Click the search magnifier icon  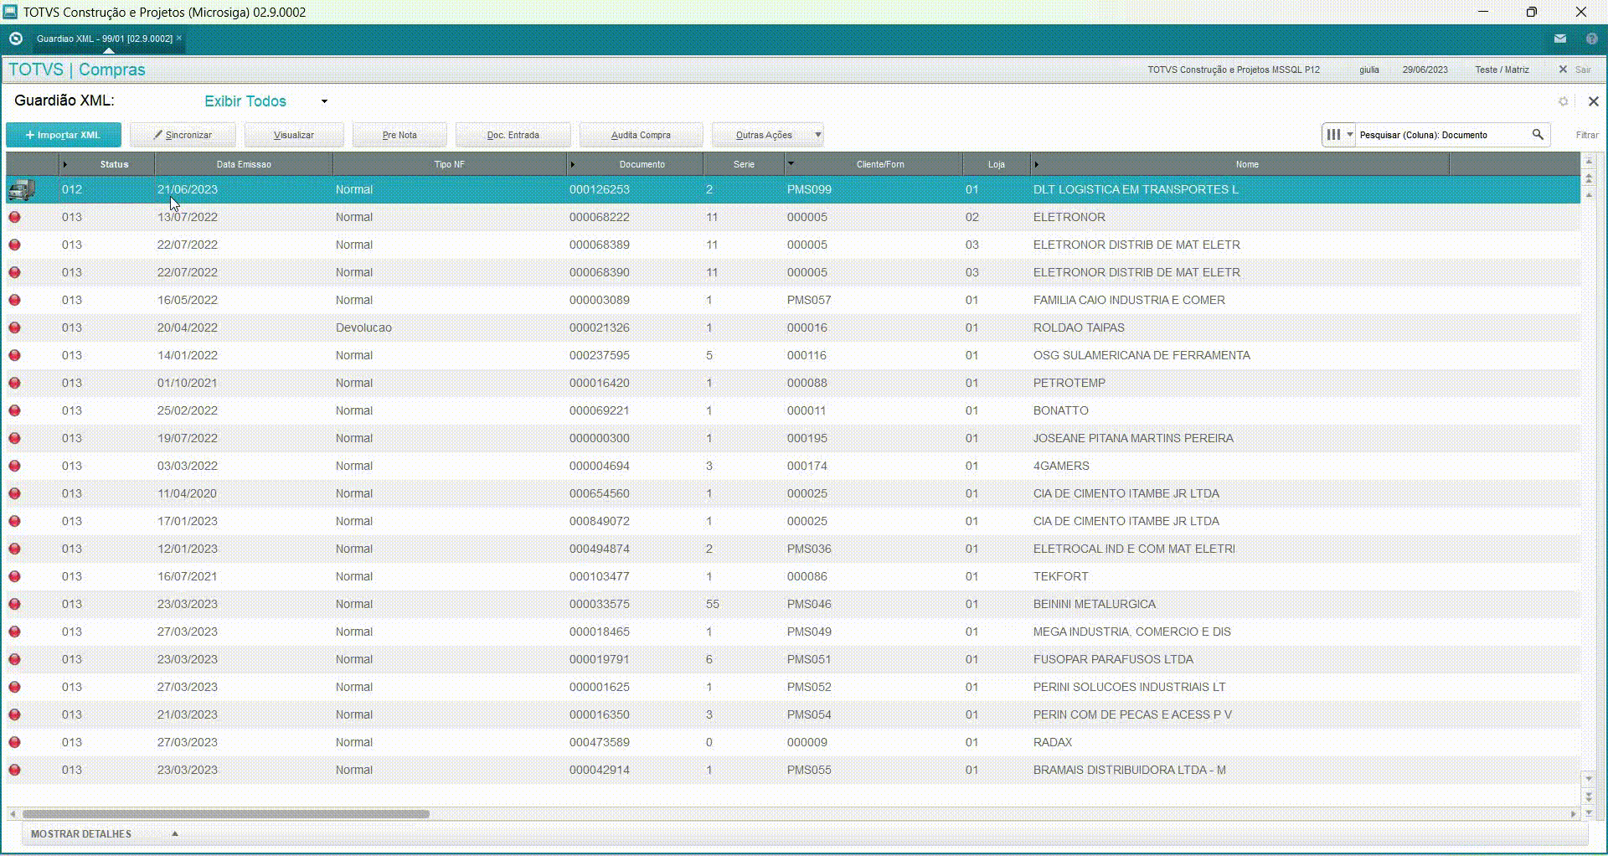coord(1538,134)
